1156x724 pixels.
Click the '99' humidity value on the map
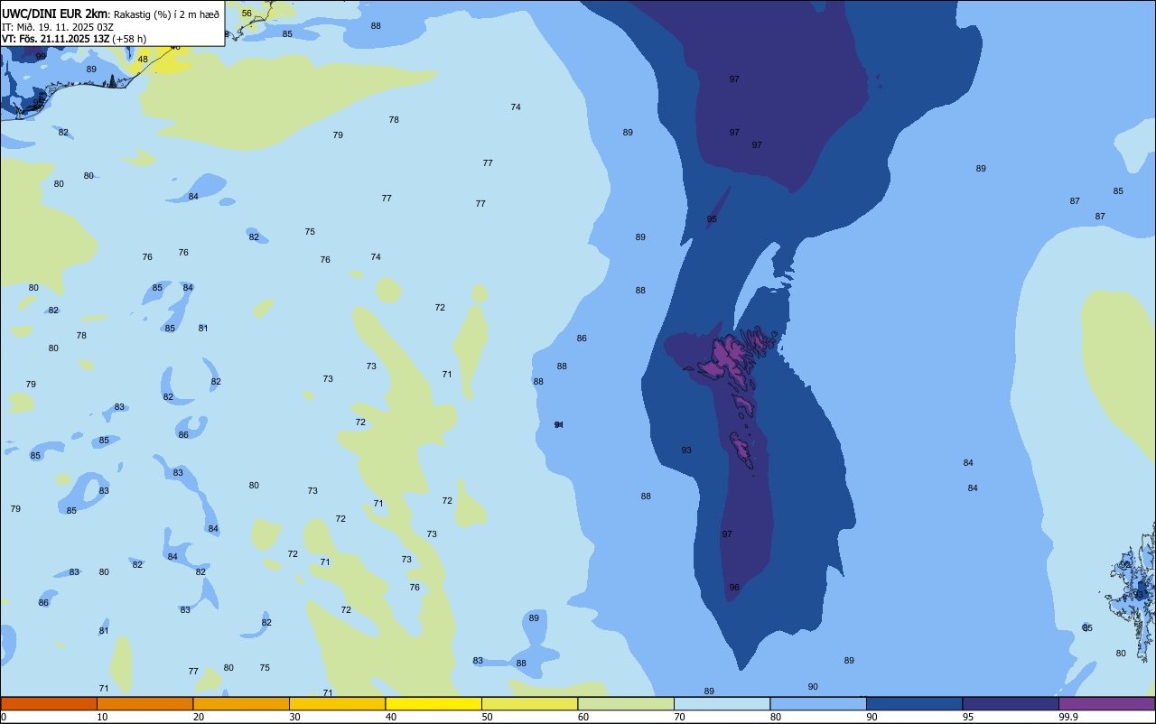tap(41, 56)
